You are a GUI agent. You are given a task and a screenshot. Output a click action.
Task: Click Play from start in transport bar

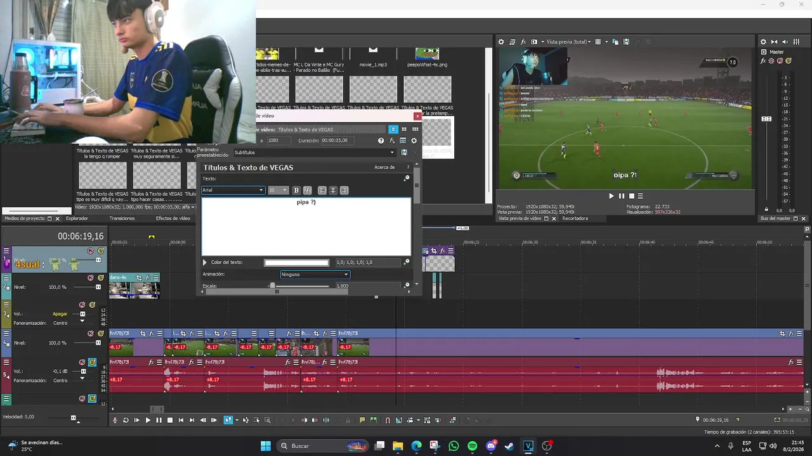[x=136, y=420]
